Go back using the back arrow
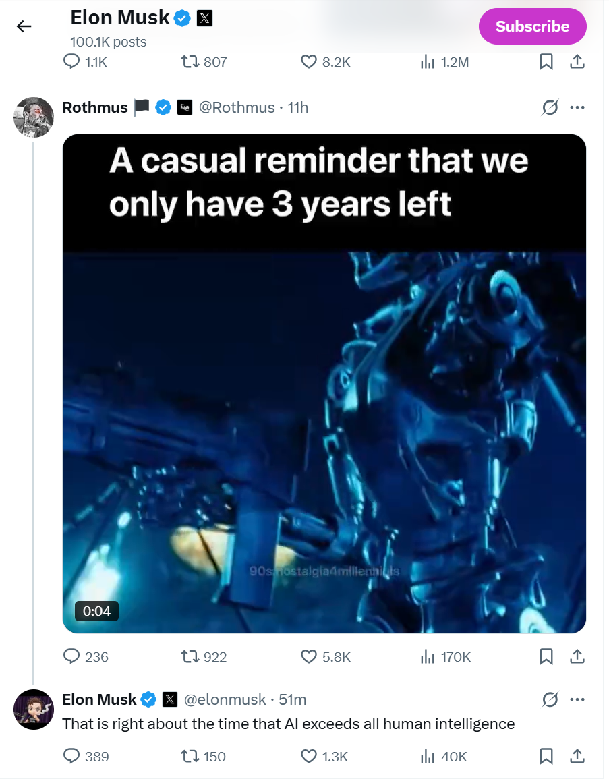The width and height of the screenshot is (609, 779). (x=24, y=26)
